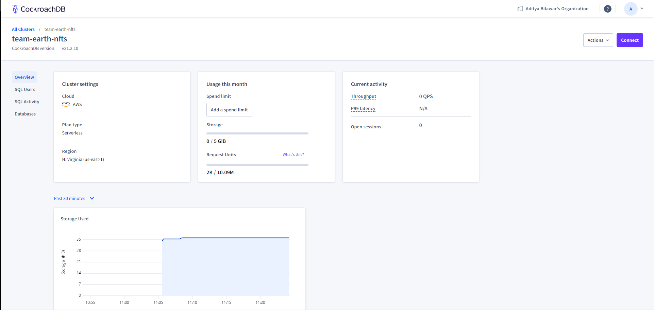Click the 11:20 time axis label
Screen dimensions: 654x310
pyautogui.click(x=260, y=303)
